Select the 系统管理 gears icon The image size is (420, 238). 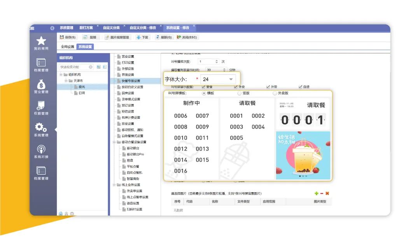[41, 127]
